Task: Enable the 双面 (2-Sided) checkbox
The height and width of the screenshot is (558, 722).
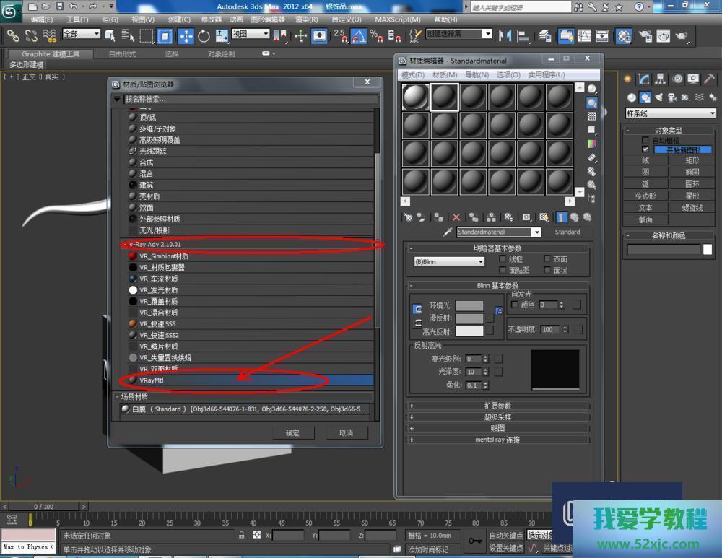Action: pyautogui.click(x=547, y=258)
